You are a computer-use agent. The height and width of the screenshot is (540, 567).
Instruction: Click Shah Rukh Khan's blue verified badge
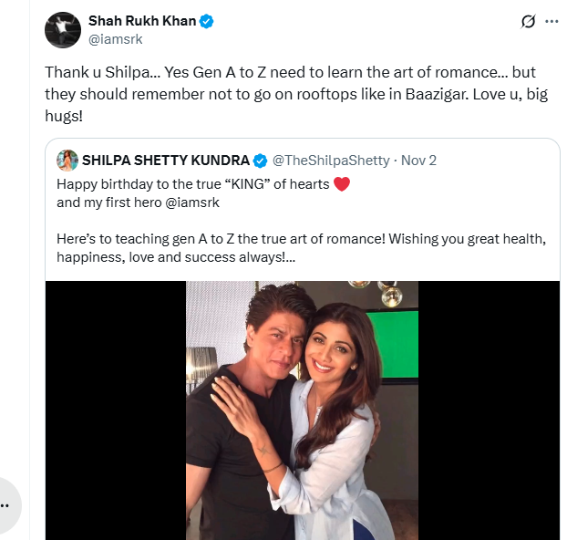(207, 21)
